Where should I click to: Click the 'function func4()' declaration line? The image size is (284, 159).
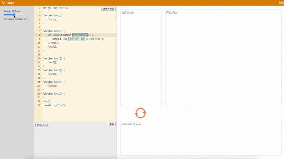[x=54, y=82]
